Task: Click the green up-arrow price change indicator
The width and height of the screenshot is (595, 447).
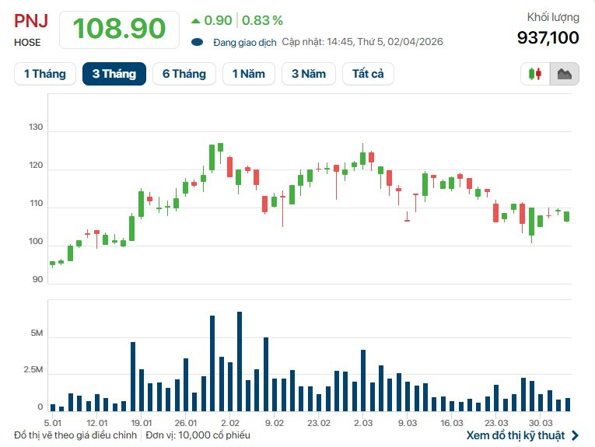Action: click(194, 20)
